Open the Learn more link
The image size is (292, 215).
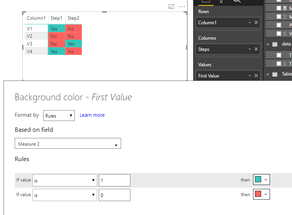92,115
